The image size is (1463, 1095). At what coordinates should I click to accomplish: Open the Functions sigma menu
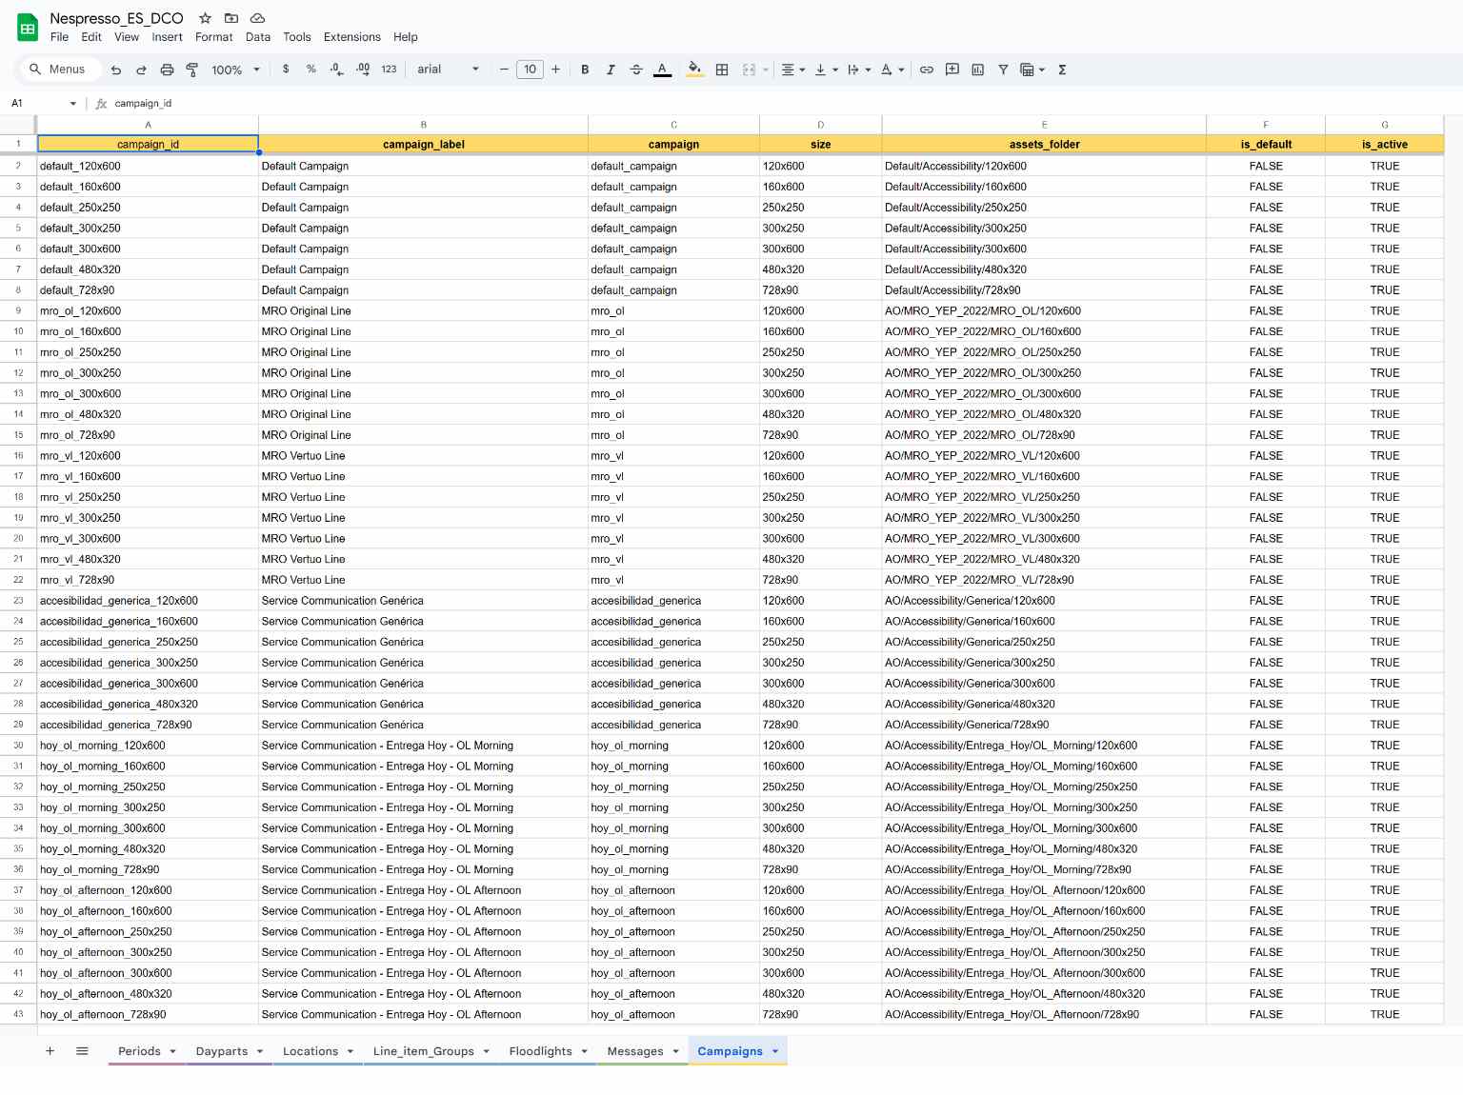1062,70
